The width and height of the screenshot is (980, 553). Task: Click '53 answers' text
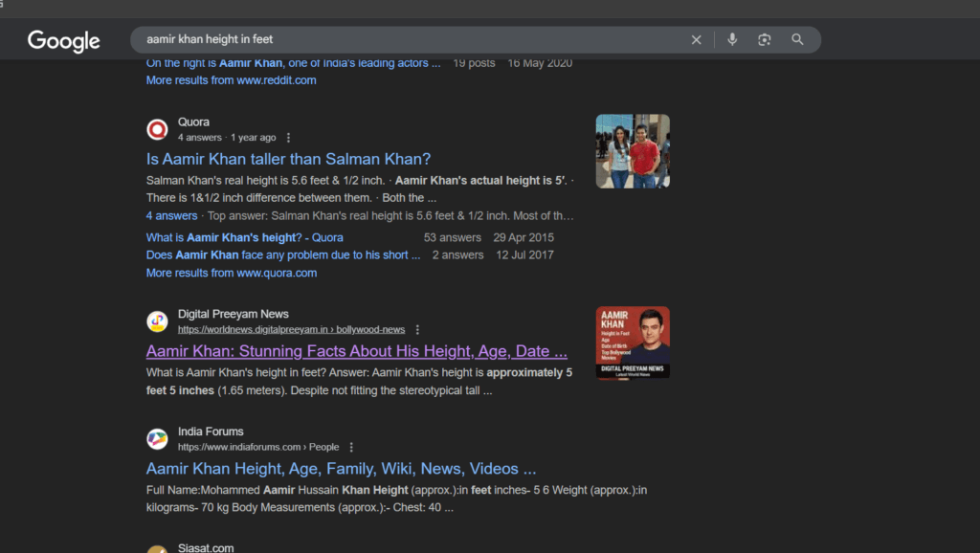tap(453, 237)
